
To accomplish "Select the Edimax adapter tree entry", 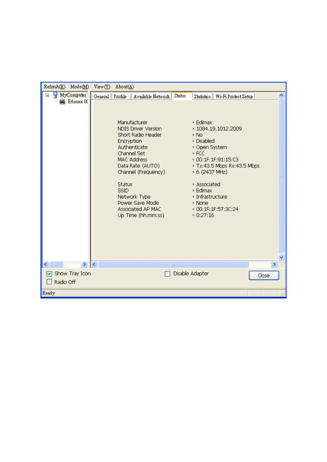I will pyautogui.click(x=78, y=102).
